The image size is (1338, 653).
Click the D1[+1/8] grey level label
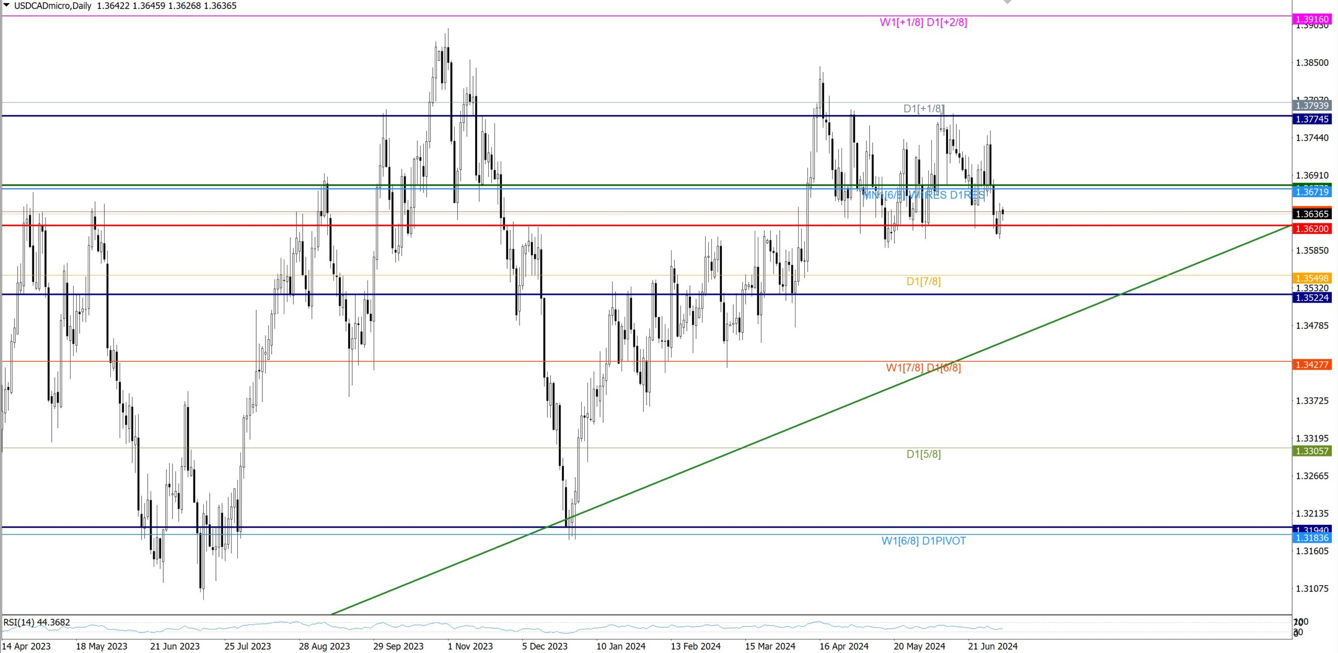point(924,109)
